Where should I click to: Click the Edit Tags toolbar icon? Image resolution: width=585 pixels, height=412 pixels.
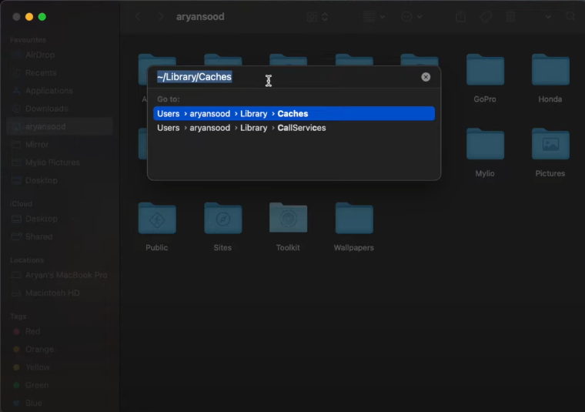pos(486,17)
